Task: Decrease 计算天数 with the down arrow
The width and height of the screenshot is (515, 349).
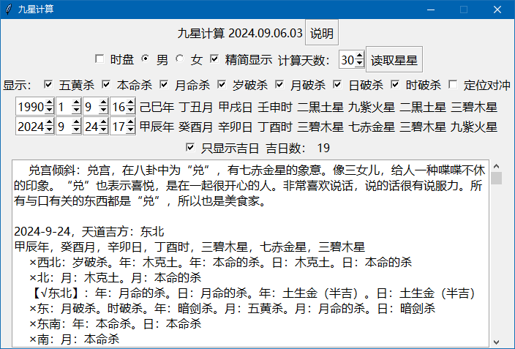Action: pos(360,64)
